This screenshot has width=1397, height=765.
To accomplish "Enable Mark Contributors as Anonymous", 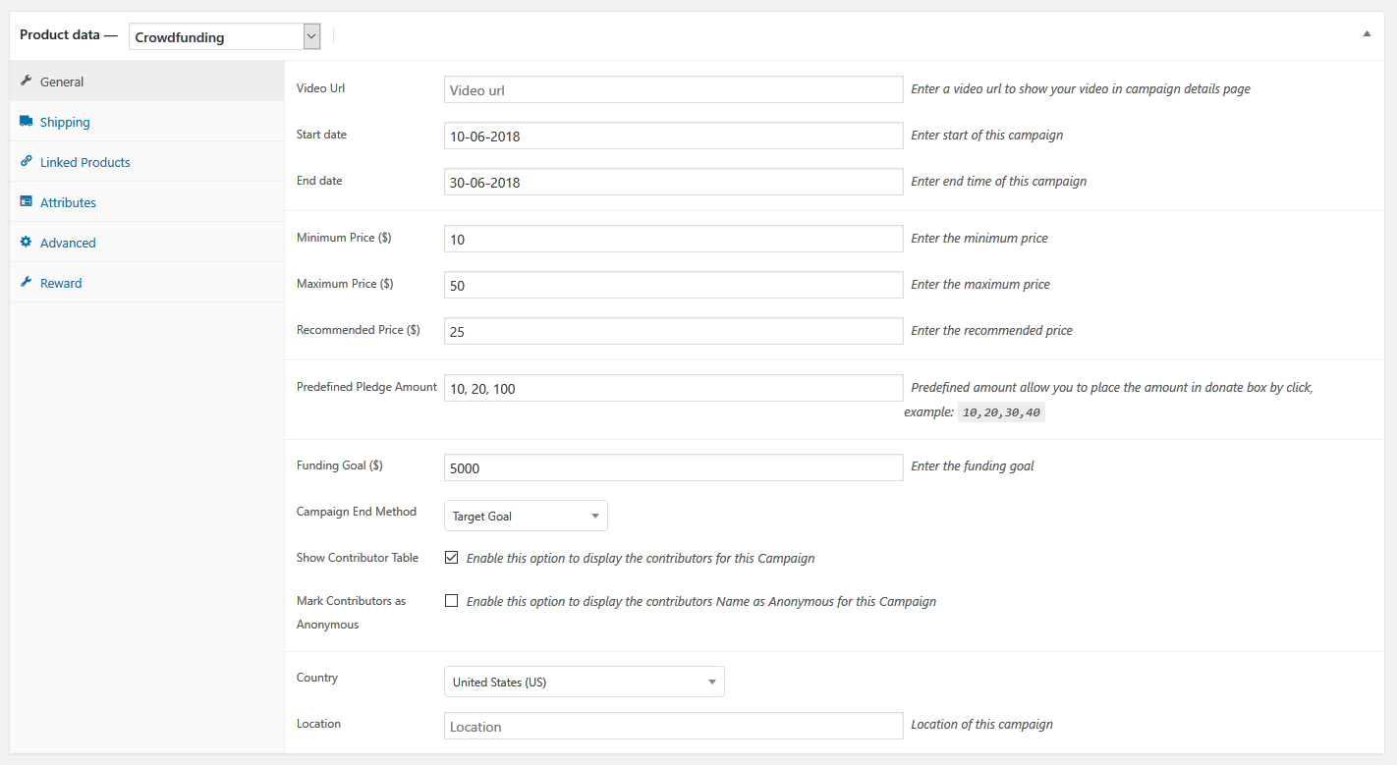I will pos(451,600).
